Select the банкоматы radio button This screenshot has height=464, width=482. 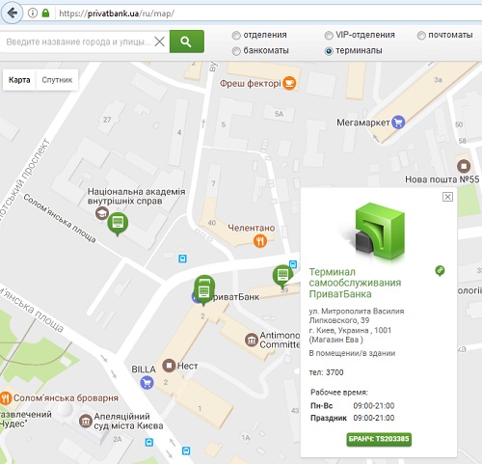(236, 51)
